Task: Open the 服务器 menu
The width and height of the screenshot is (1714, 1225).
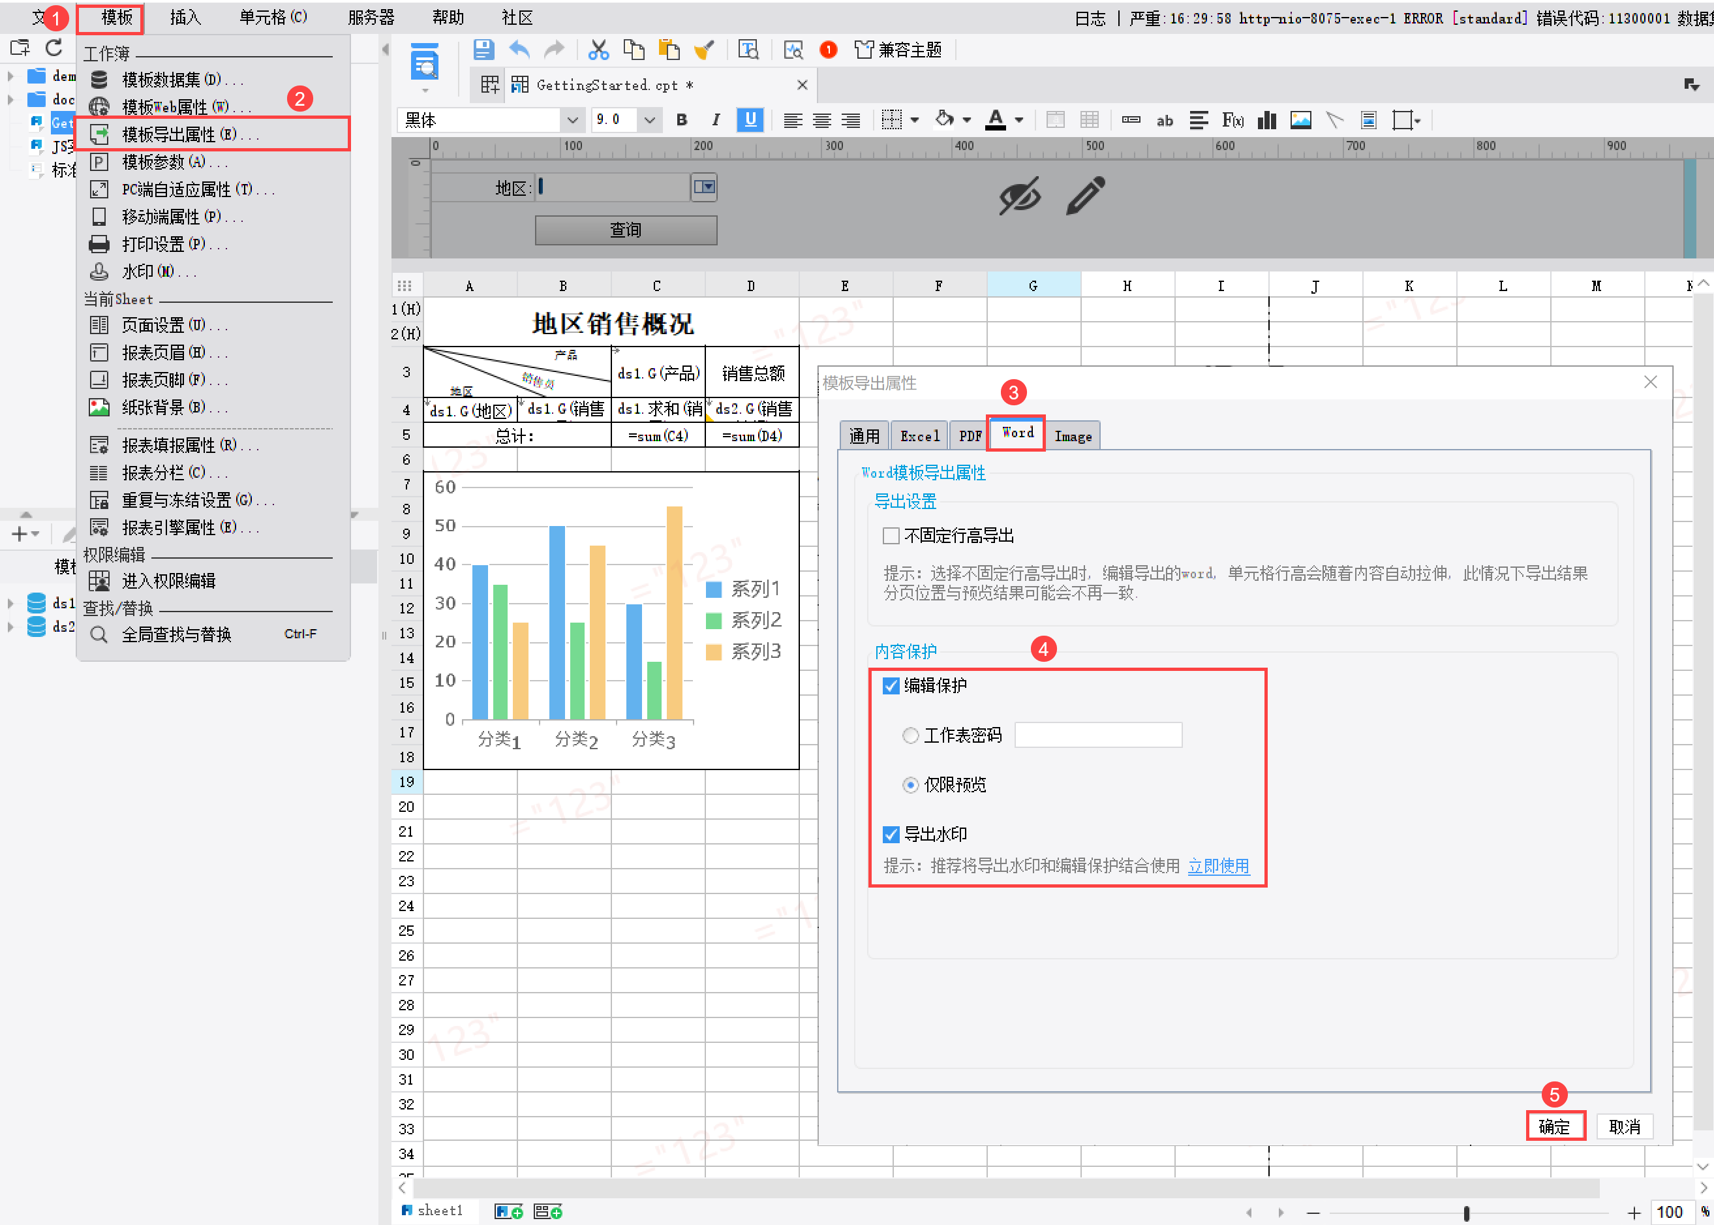Action: [371, 18]
